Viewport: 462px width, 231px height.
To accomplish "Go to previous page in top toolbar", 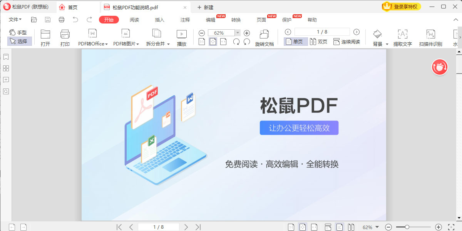I will point(288,32).
